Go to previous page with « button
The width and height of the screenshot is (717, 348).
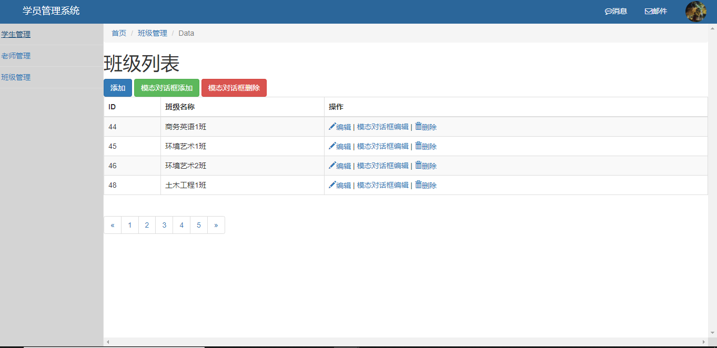(x=113, y=225)
